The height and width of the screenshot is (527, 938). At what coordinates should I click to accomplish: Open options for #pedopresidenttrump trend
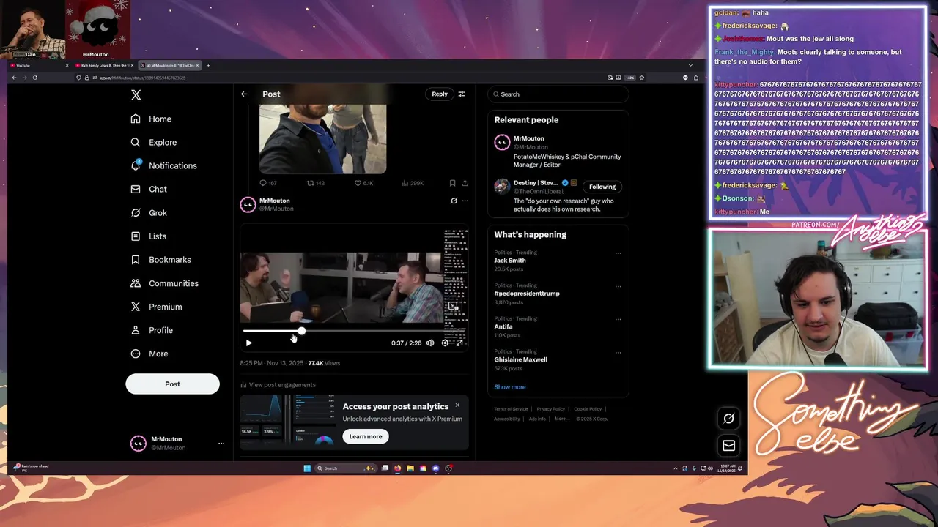click(618, 286)
